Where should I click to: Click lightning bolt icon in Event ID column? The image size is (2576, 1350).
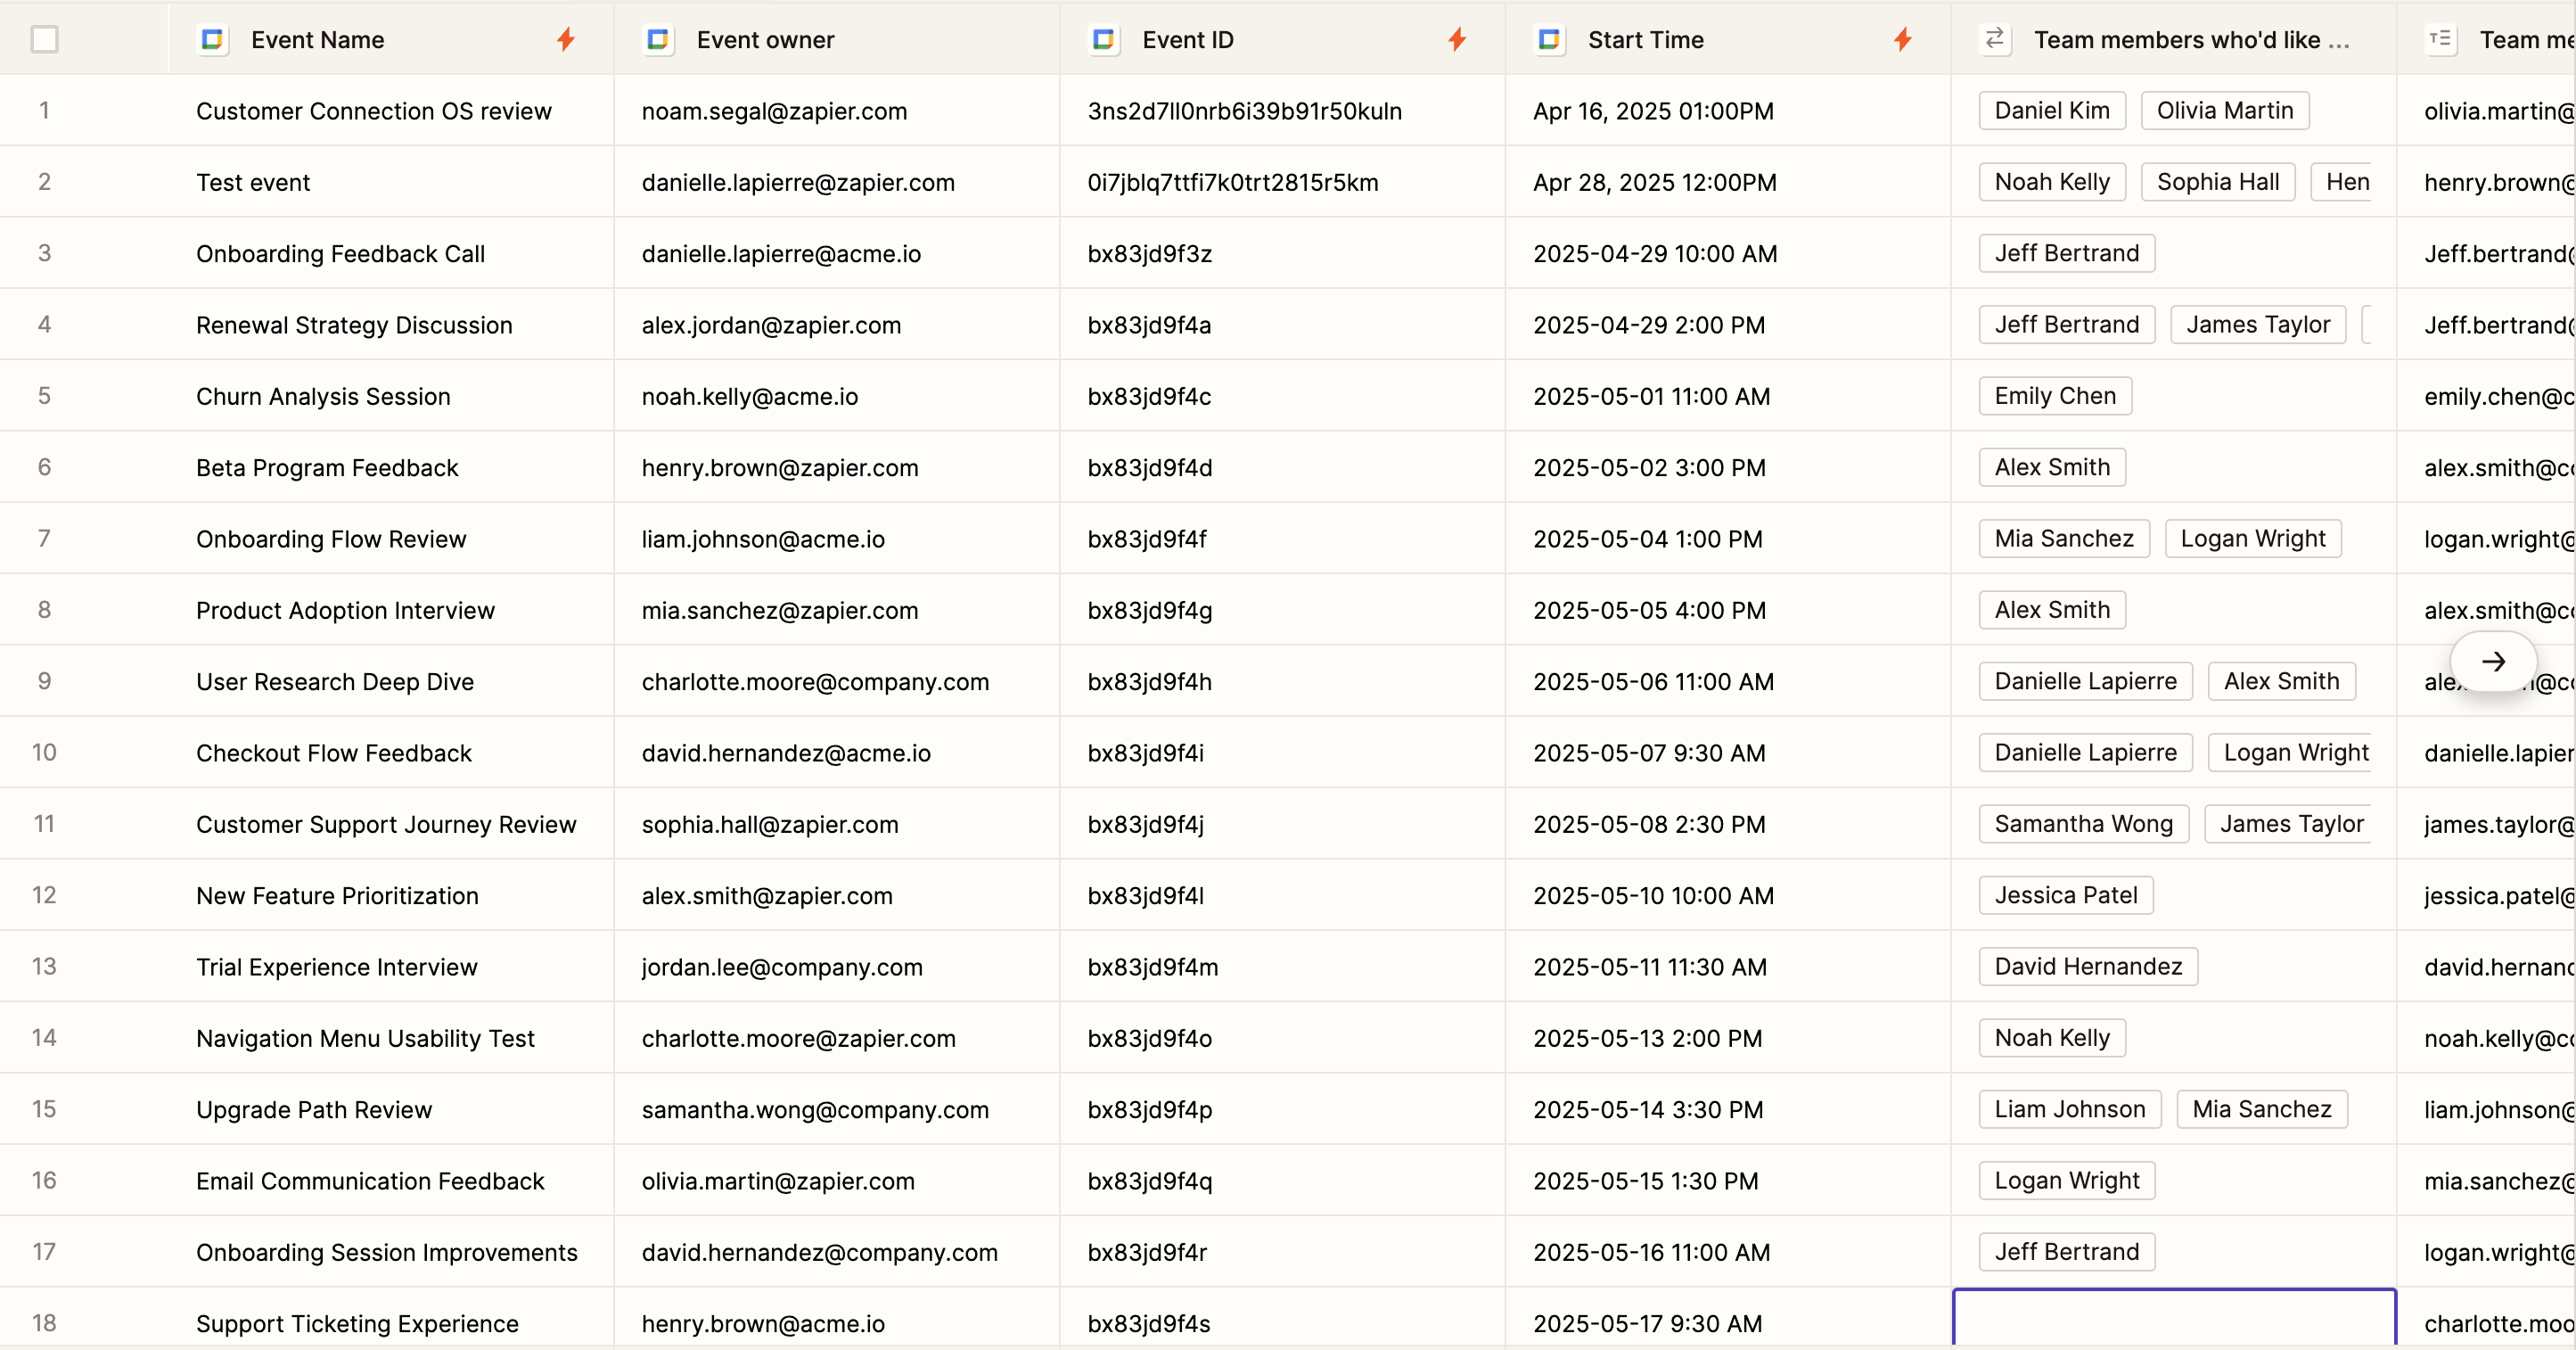[x=1457, y=40]
